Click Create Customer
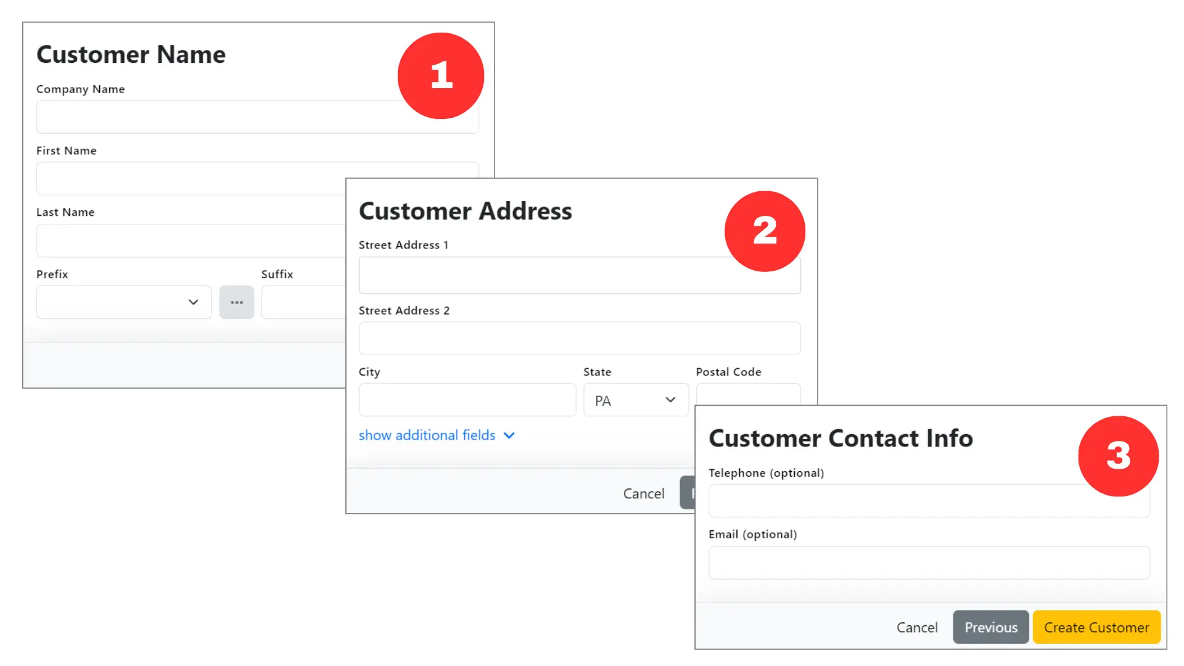 point(1096,627)
